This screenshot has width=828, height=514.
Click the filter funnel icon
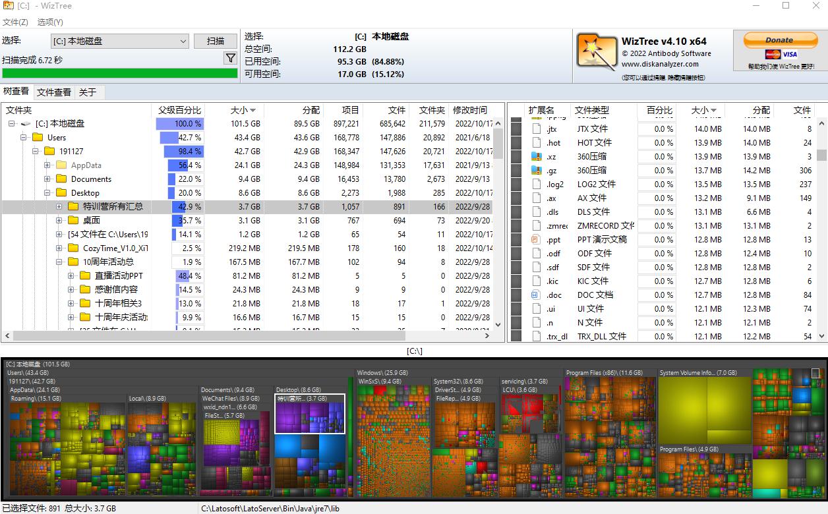[230, 58]
